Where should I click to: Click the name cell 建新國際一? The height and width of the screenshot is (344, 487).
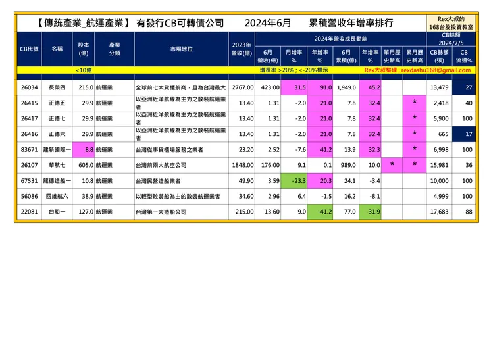tap(57, 150)
